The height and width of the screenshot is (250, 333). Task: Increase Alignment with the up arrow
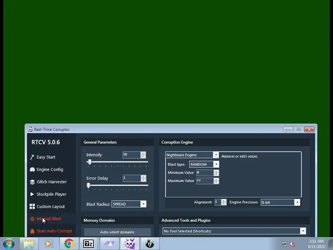(224, 201)
